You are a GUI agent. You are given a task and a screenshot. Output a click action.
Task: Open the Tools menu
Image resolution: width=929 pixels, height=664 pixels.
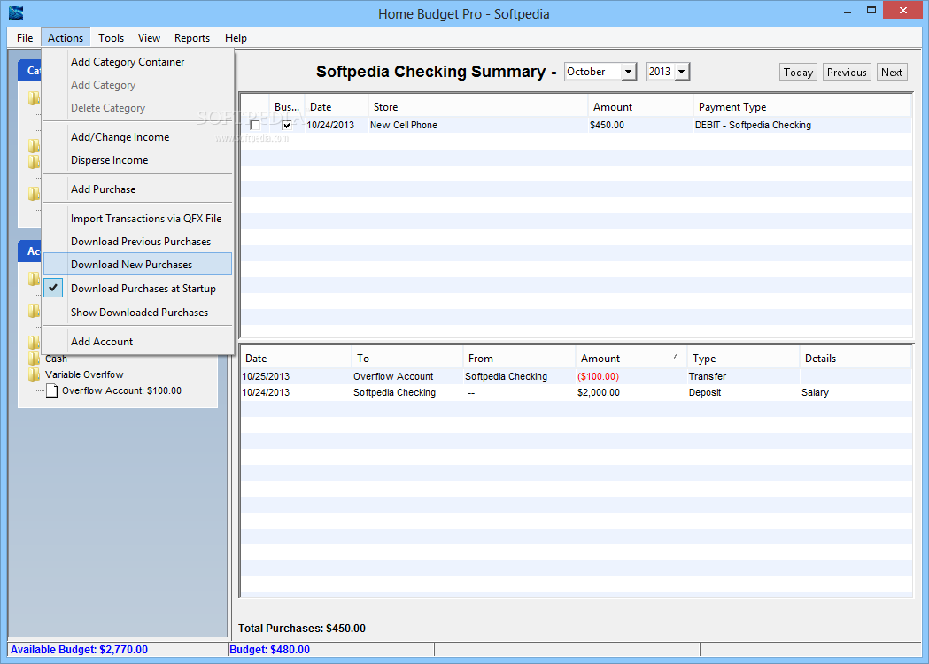[x=111, y=38]
